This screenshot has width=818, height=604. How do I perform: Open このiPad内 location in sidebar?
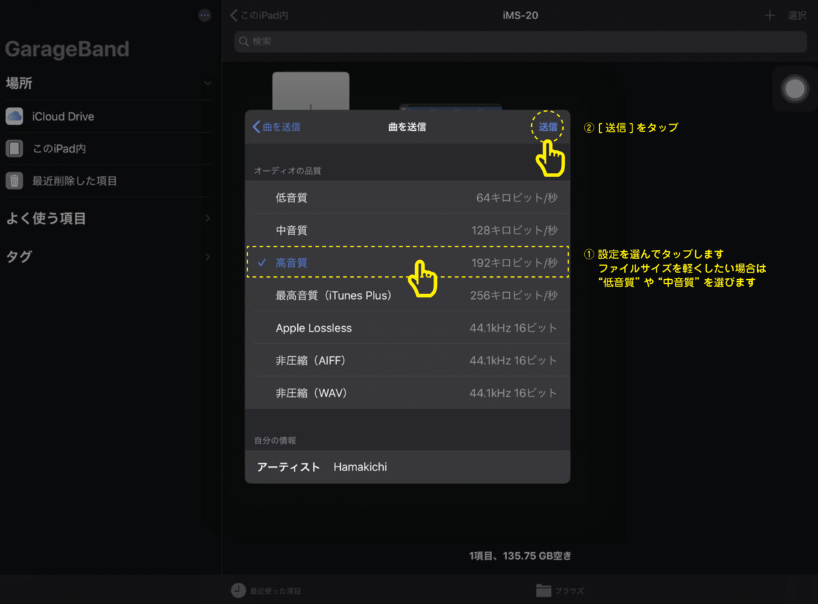click(108, 148)
